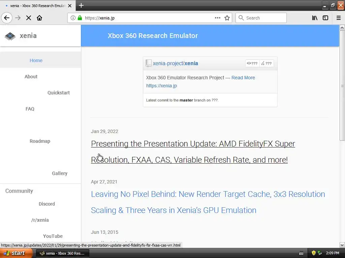Toggle the sidebars view icon
The image size is (345, 258).
(x=325, y=18)
